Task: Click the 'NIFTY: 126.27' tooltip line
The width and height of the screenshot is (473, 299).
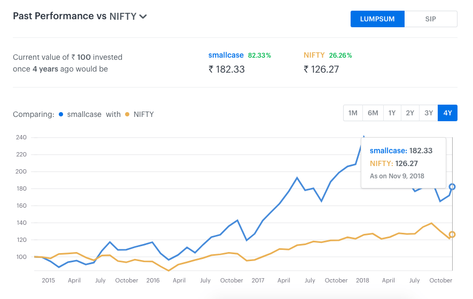Action: (394, 164)
